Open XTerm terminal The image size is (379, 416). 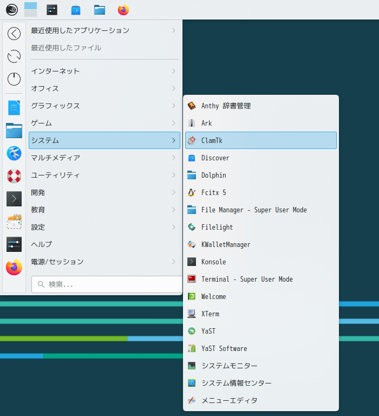pos(261,314)
